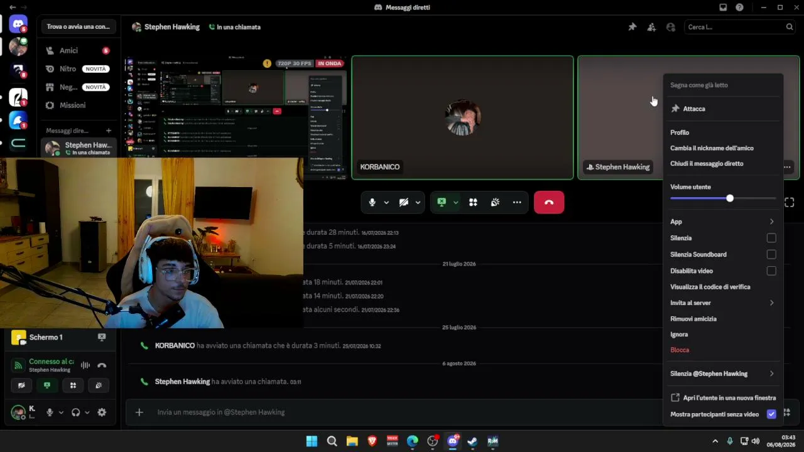Open camera options arrow in call controls

click(x=418, y=202)
